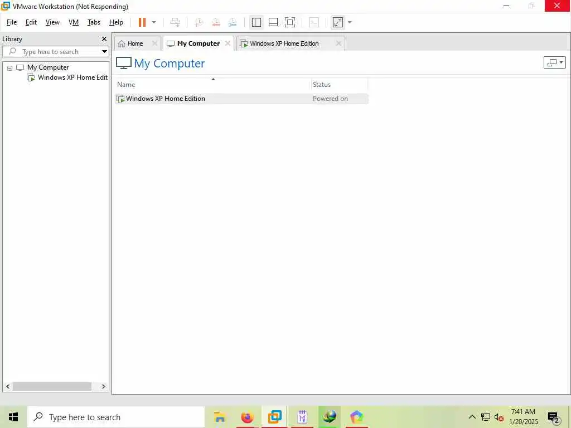Sort the list by the Name column header
The width and height of the screenshot is (571, 428).
[212, 85]
